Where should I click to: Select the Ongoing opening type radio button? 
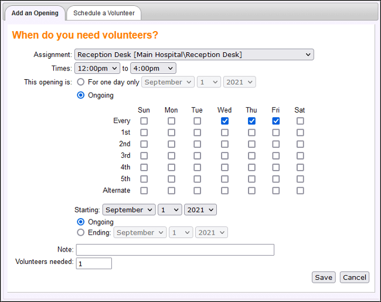tap(81, 95)
